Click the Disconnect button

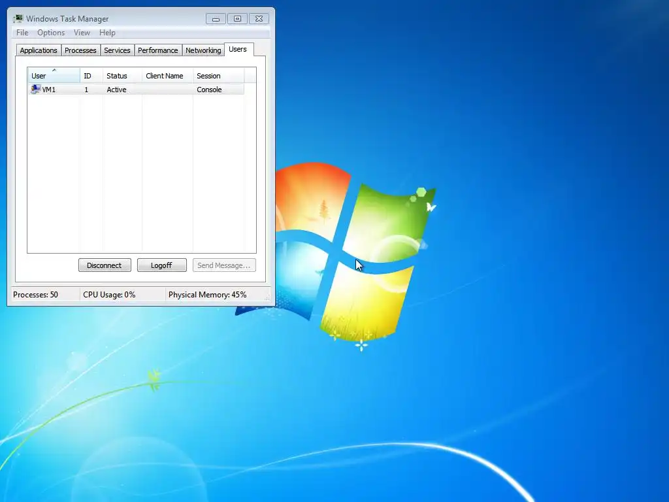(x=105, y=265)
